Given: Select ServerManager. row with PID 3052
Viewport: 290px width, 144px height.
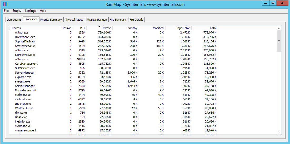Looking at the screenshot, I should click(x=114, y=73).
